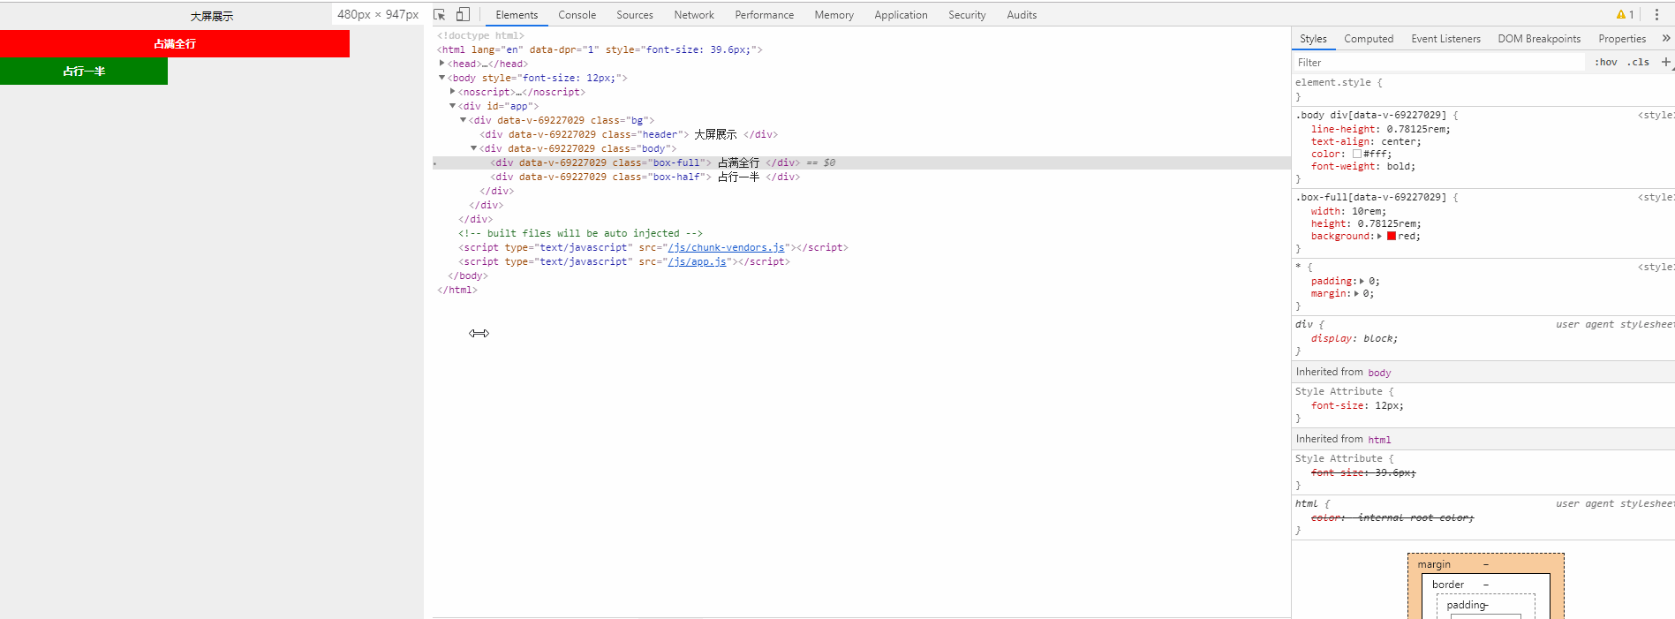Select the DOM Breakpoints pane tab
Image resolution: width=1675 pixels, height=619 pixels.
1539,39
